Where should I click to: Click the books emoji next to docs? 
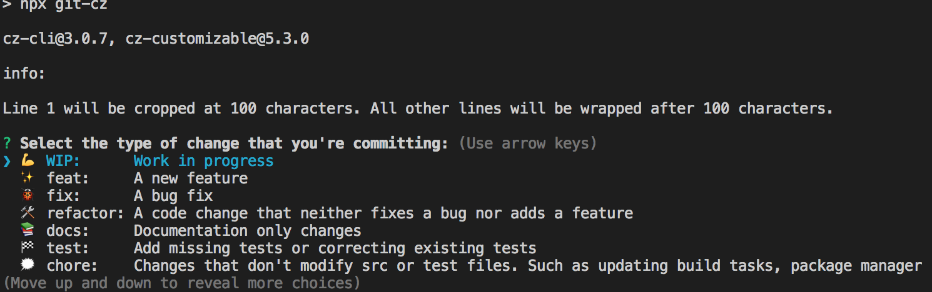tap(27, 231)
